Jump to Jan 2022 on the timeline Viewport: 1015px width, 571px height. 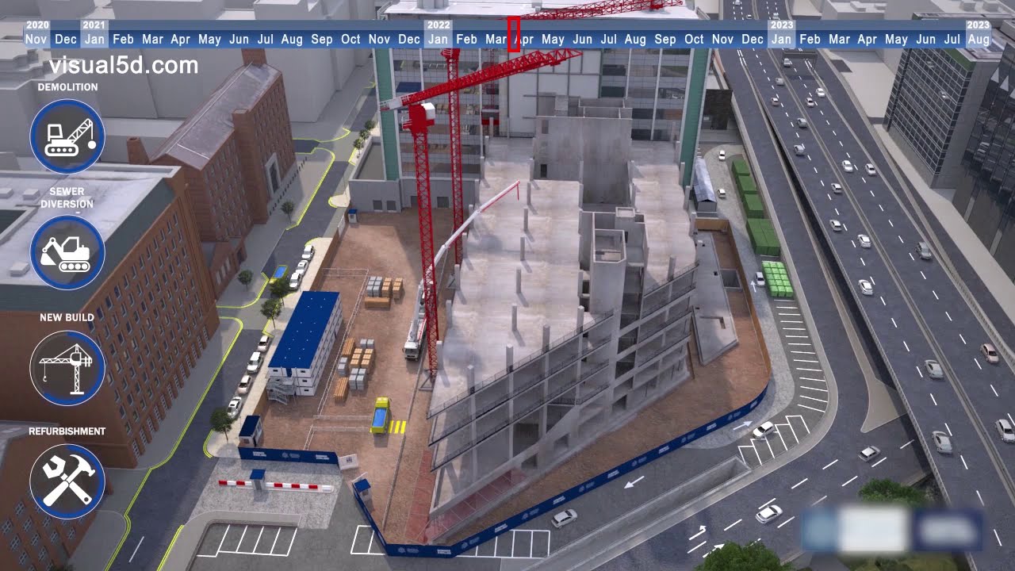[438, 40]
